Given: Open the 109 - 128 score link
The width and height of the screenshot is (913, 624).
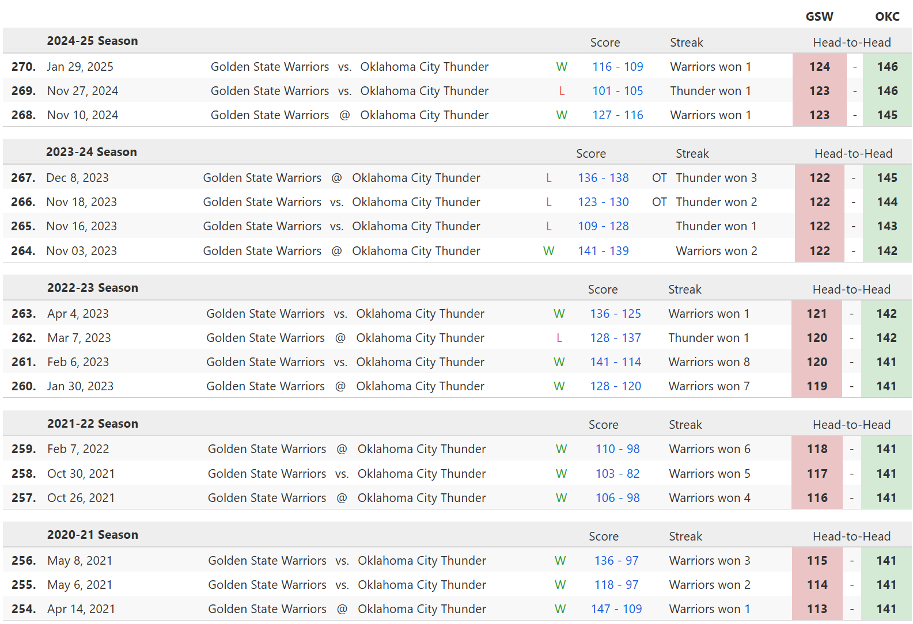Looking at the screenshot, I should 603,226.
